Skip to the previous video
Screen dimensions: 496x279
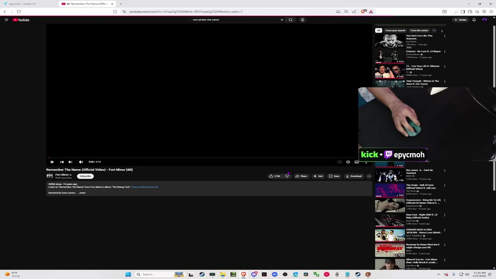click(62, 162)
